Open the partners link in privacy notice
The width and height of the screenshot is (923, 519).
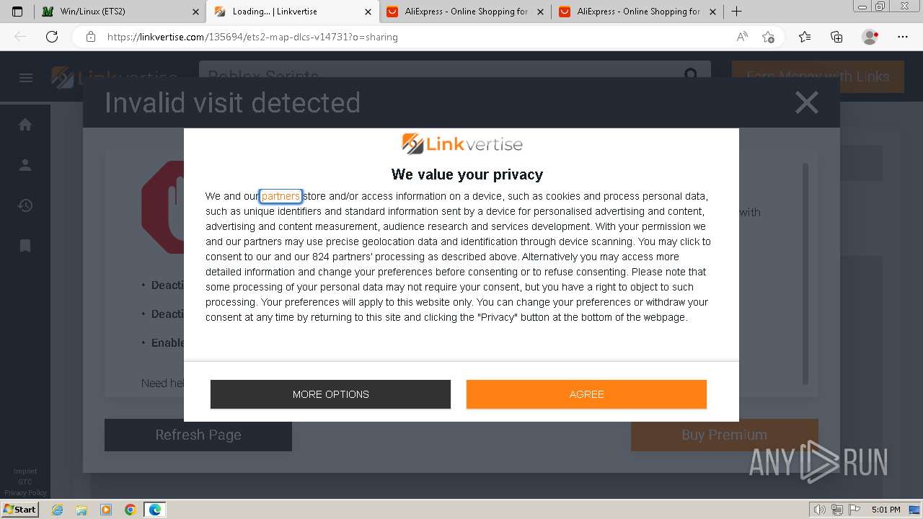(281, 196)
